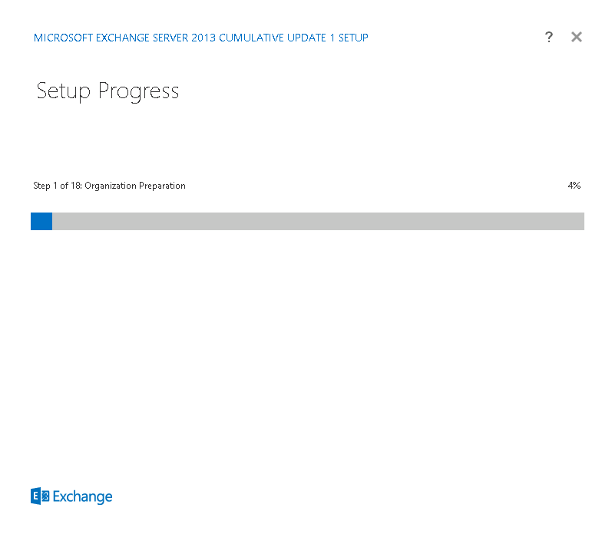The height and width of the screenshot is (534, 612).
Task: Click the Organization Preparation step name
Action: coord(135,186)
